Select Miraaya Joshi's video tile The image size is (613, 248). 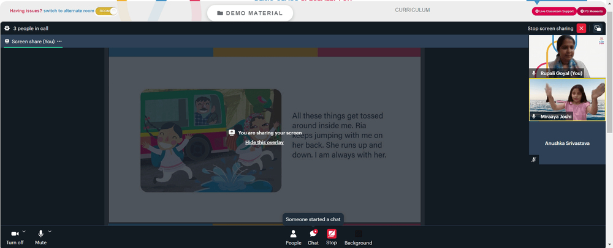pyautogui.click(x=567, y=100)
